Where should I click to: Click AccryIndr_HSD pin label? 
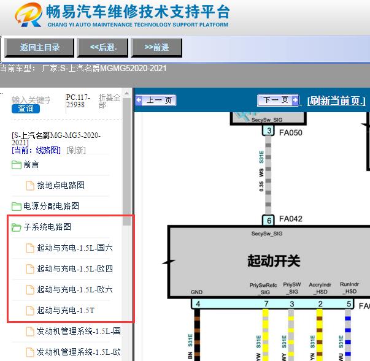pyautogui.click(x=320, y=288)
